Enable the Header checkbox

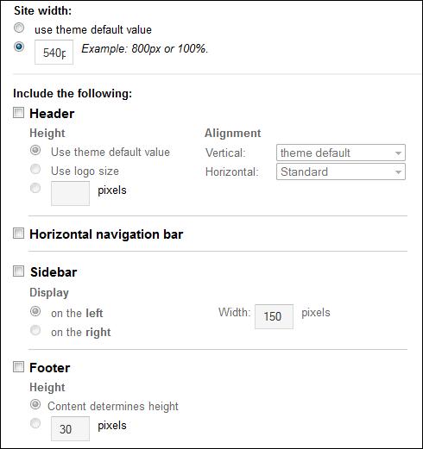click(19, 113)
